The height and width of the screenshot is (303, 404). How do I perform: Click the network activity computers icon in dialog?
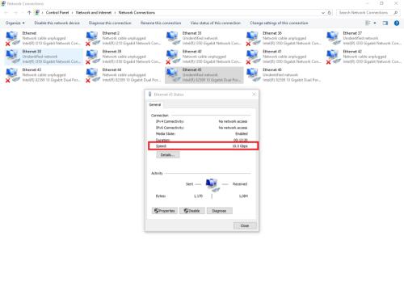(213, 184)
